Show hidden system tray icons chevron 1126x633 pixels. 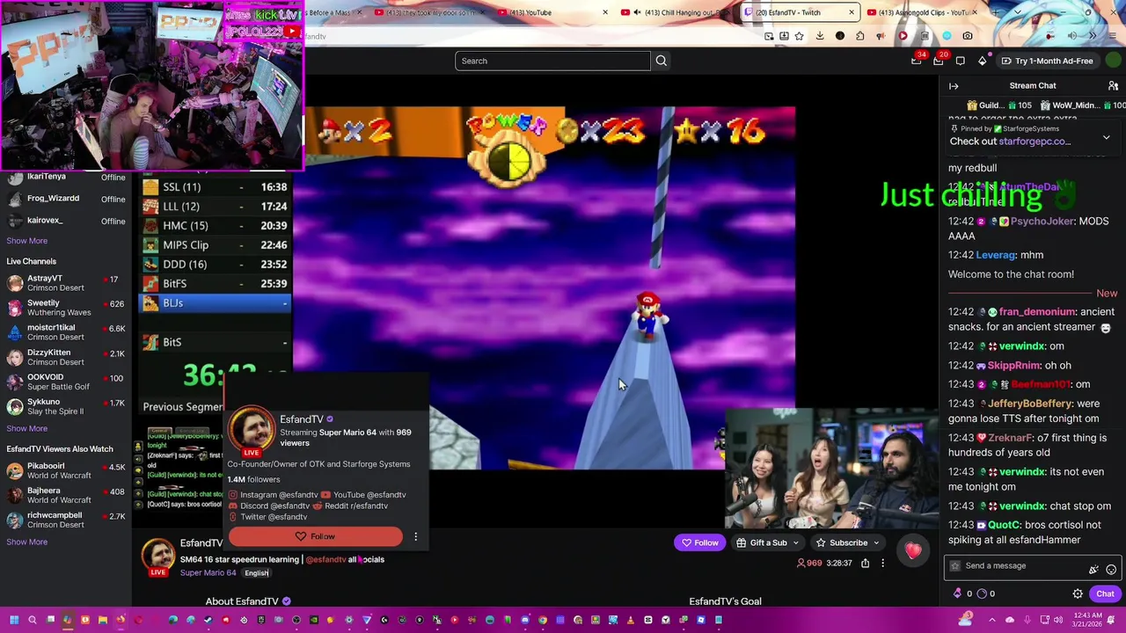coord(992,620)
